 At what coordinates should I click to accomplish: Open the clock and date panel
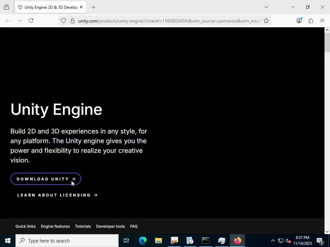pyautogui.click(x=303, y=241)
